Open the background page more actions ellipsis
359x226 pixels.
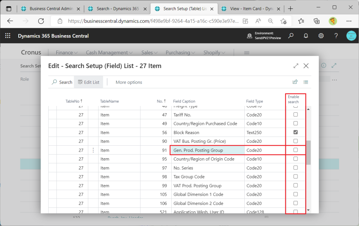pyautogui.click(x=334, y=80)
